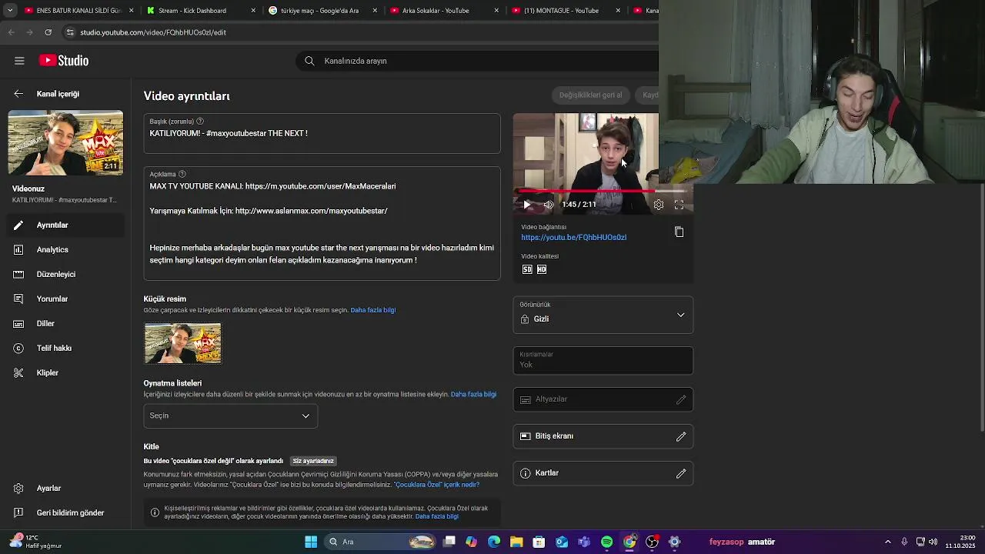This screenshot has width=985, height=554.
Task: Click the sidebar video thumbnail
Action: (65, 142)
